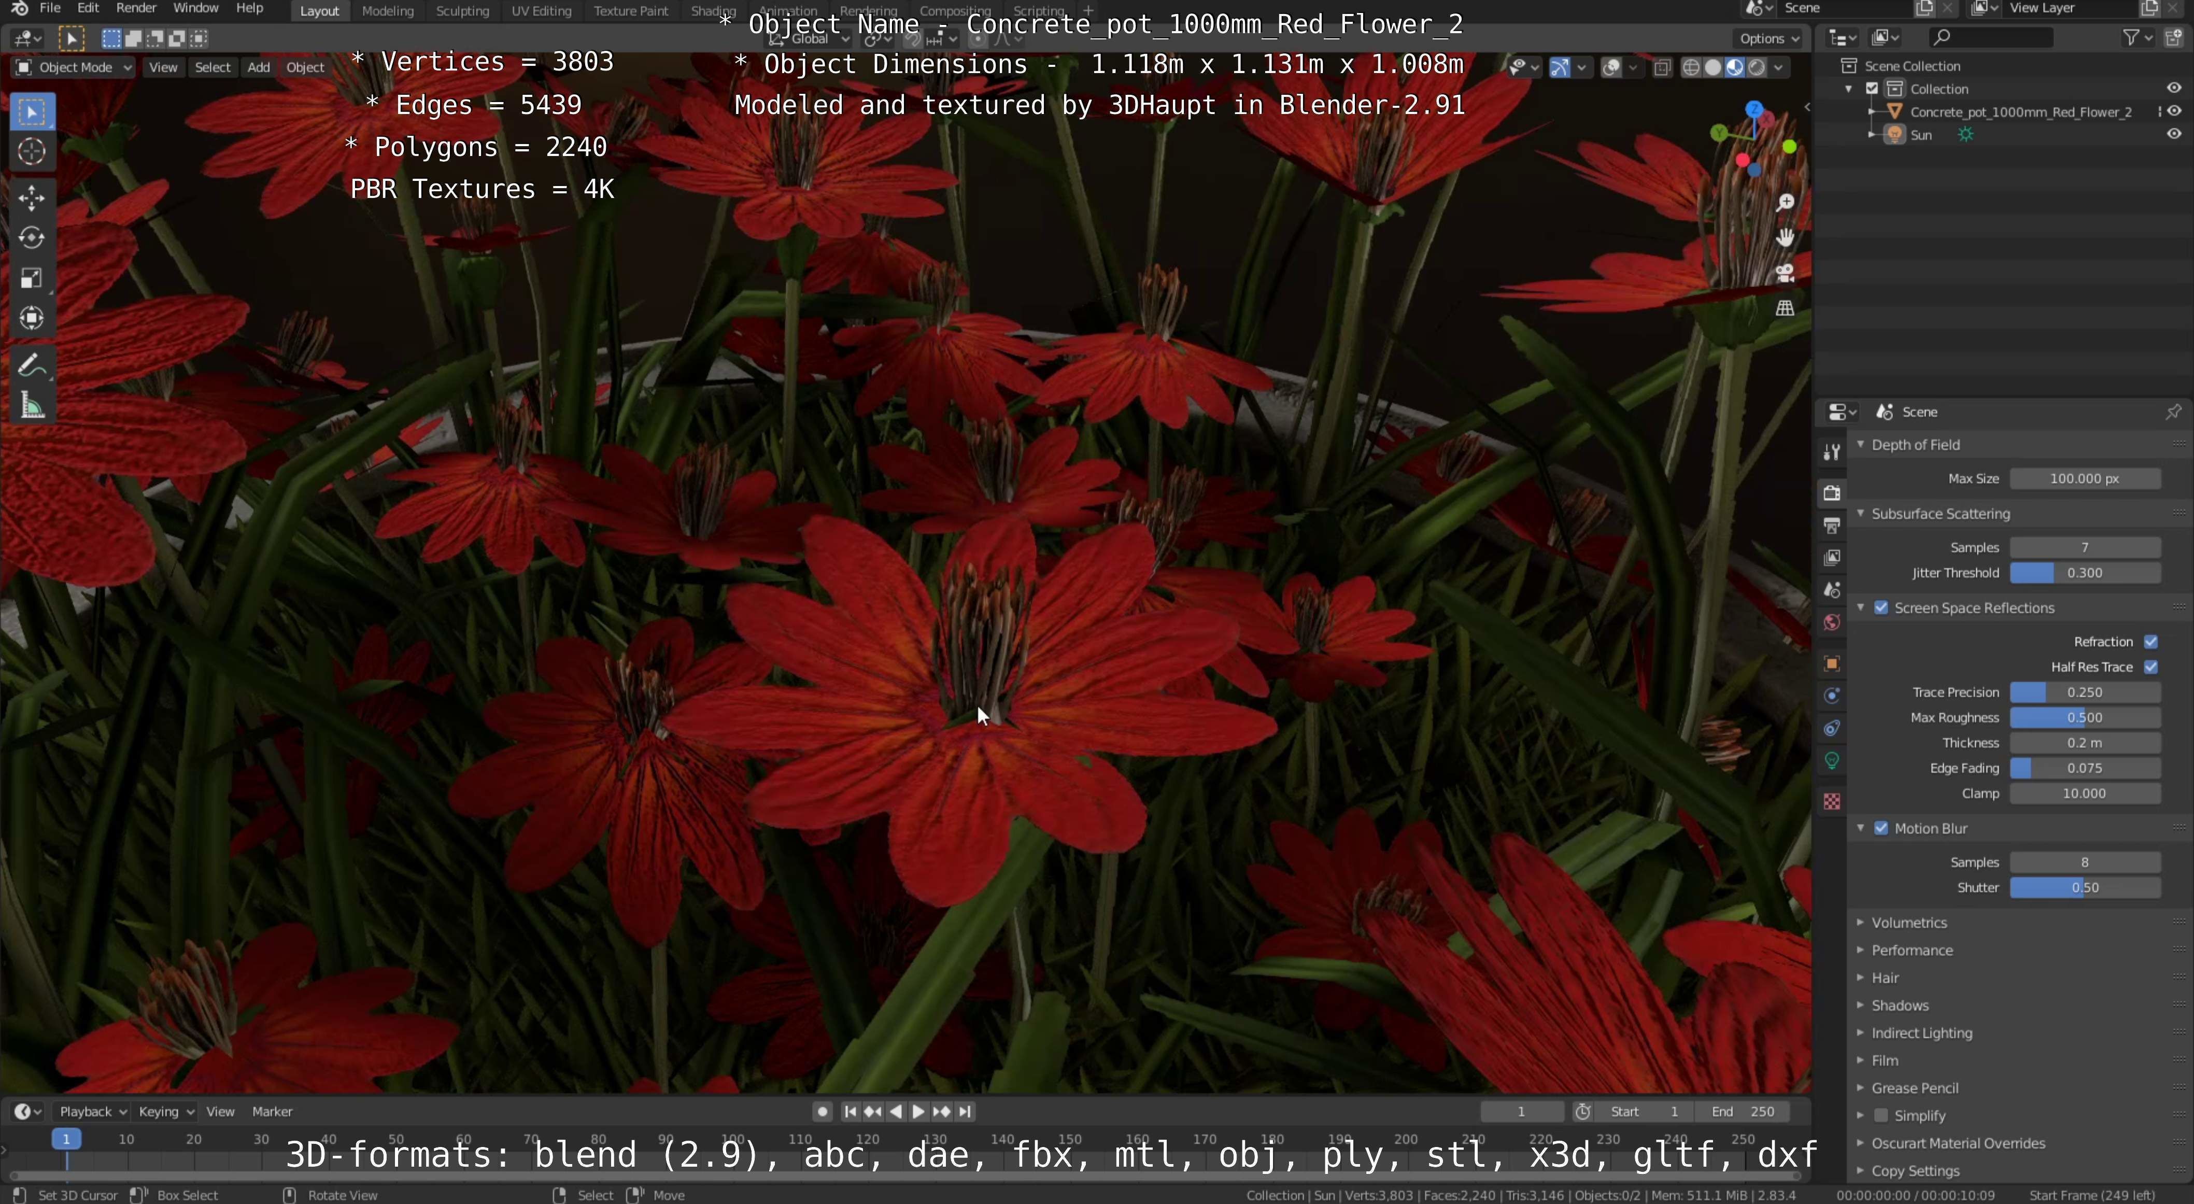Image resolution: width=2194 pixels, height=1204 pixels.
Task: Open the Texture properties tab
Action: pos(1832,801)
